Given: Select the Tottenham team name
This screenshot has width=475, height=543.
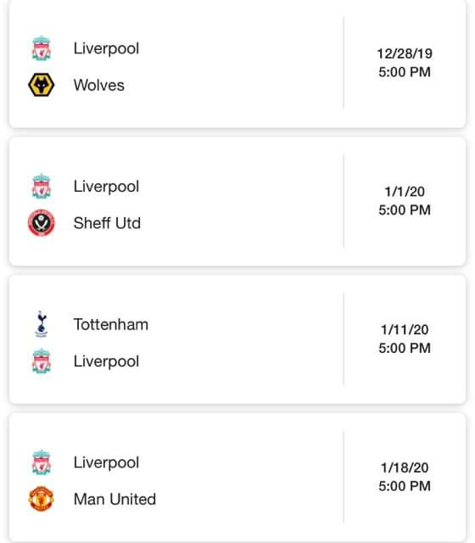Looking at the screenshot, I should point(111,324).
